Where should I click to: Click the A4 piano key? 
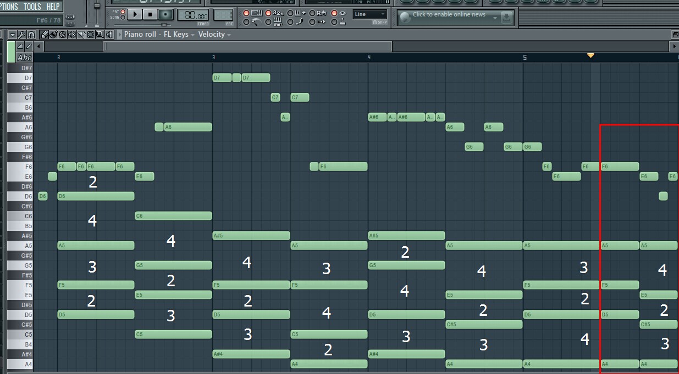click(x=20, y=364)
